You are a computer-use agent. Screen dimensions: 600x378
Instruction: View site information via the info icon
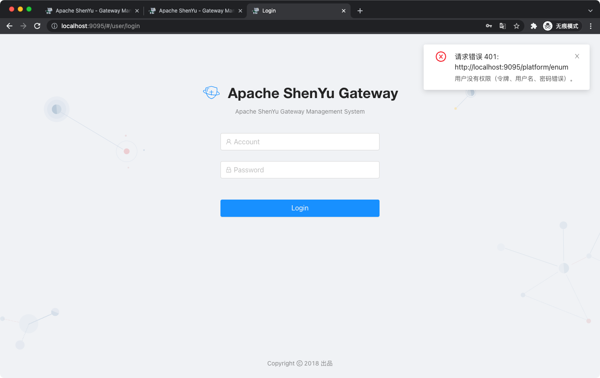click(x=54, y=26)
